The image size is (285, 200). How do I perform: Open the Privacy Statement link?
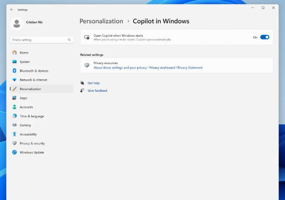pyautogui.click(x=190, y=68)
